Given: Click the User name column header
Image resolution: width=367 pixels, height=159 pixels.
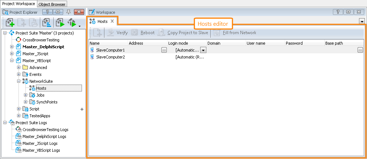Looking at the screenshot, I should pos(265,43).
